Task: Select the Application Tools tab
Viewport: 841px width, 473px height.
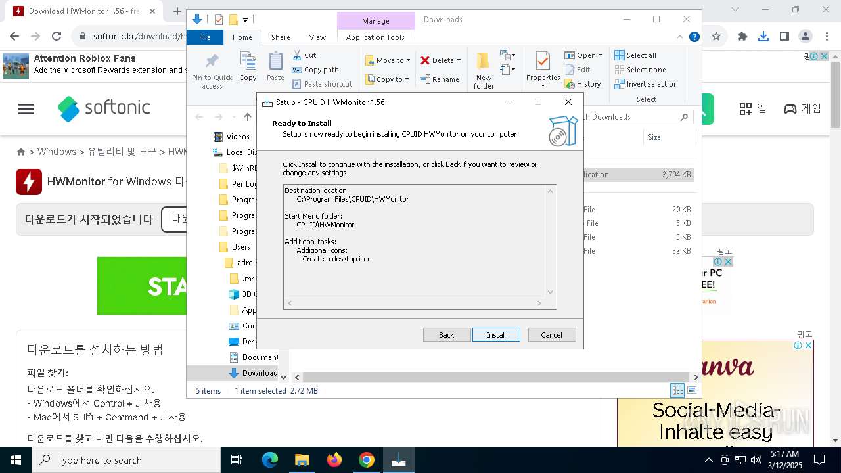Action: pyautogui.click(x=375, y=37)
